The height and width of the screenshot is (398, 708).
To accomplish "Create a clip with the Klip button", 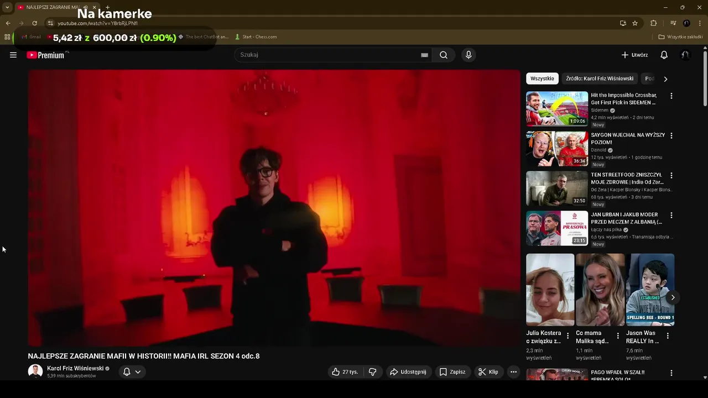I will coord(488,372).
